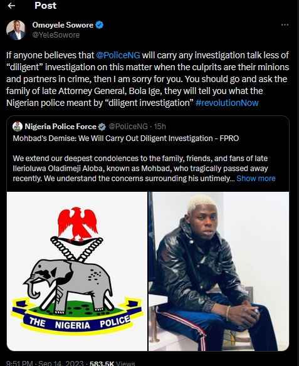
Task: Click the Sep 14, 2023 post date
Action: (61, 363)
